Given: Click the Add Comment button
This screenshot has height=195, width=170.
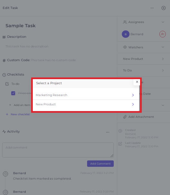Looking at the screenshot, I should (100, 164).
